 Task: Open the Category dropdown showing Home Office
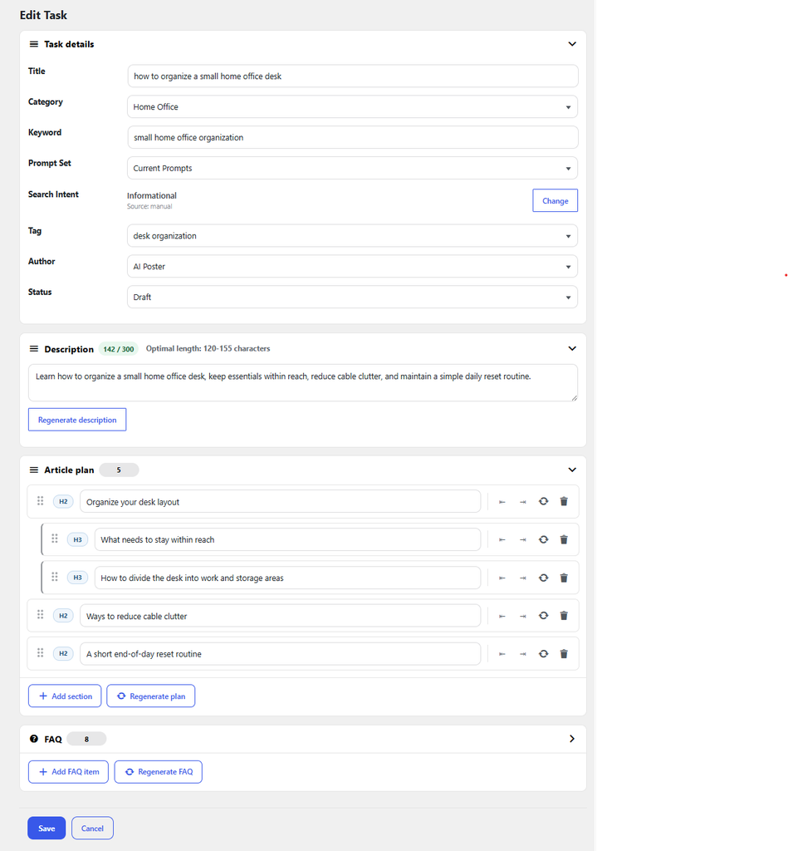tap(353, 107)
